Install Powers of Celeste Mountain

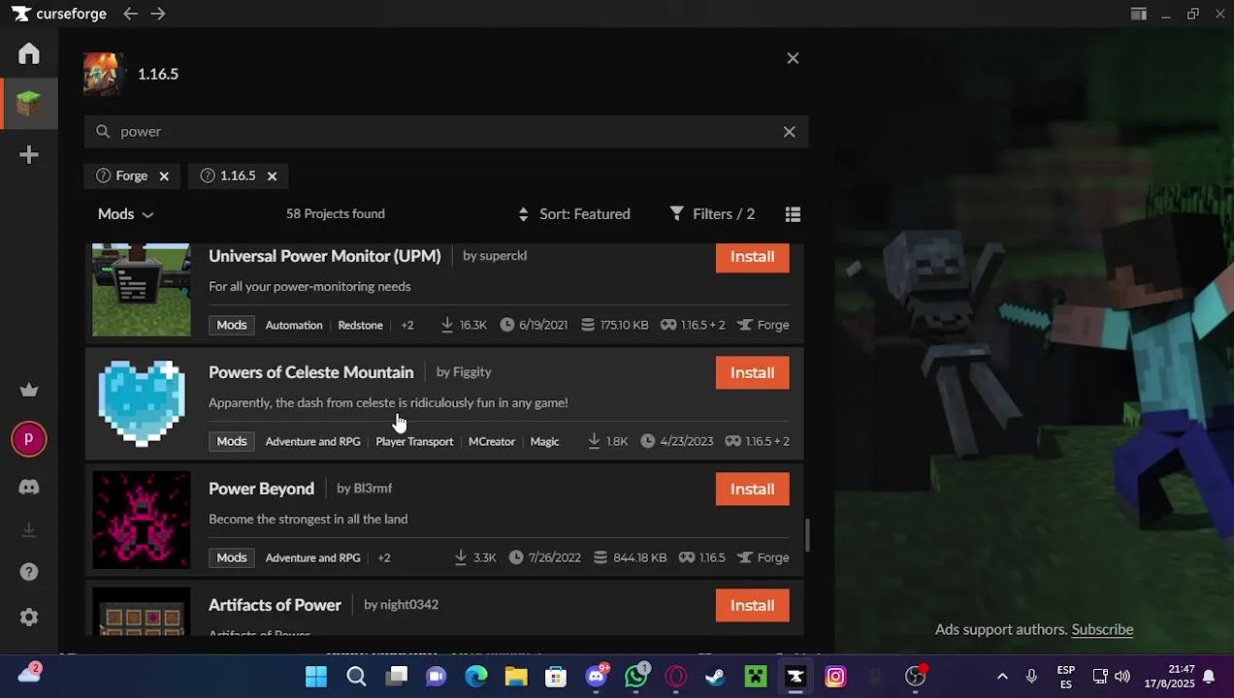coord(752,373)
